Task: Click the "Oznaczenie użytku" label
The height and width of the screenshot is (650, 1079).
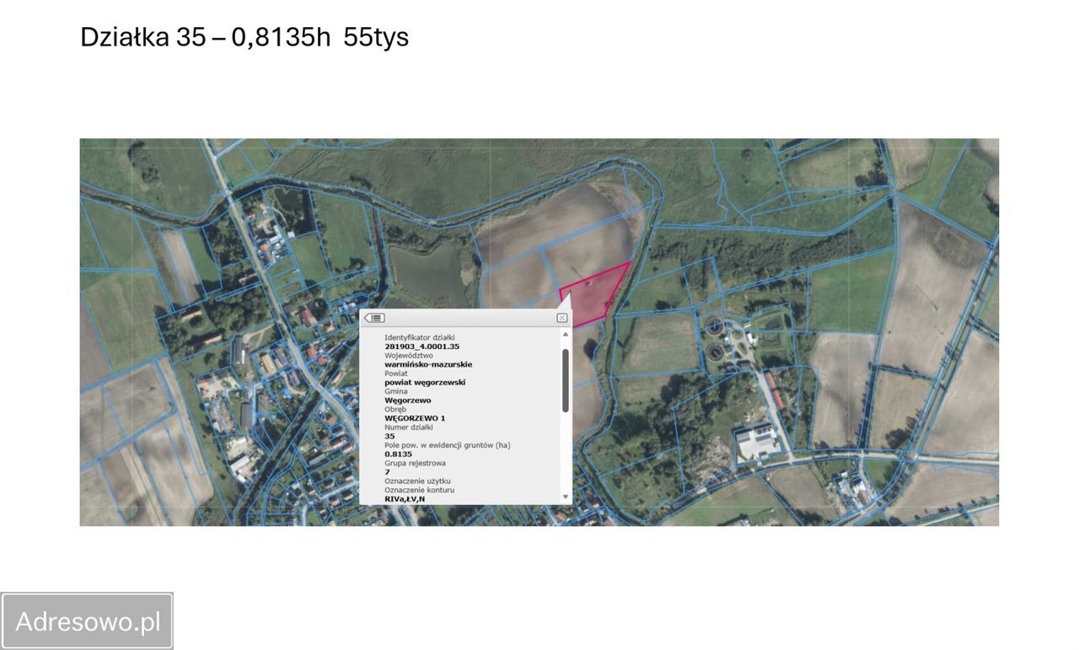Action: coord(417,481)
